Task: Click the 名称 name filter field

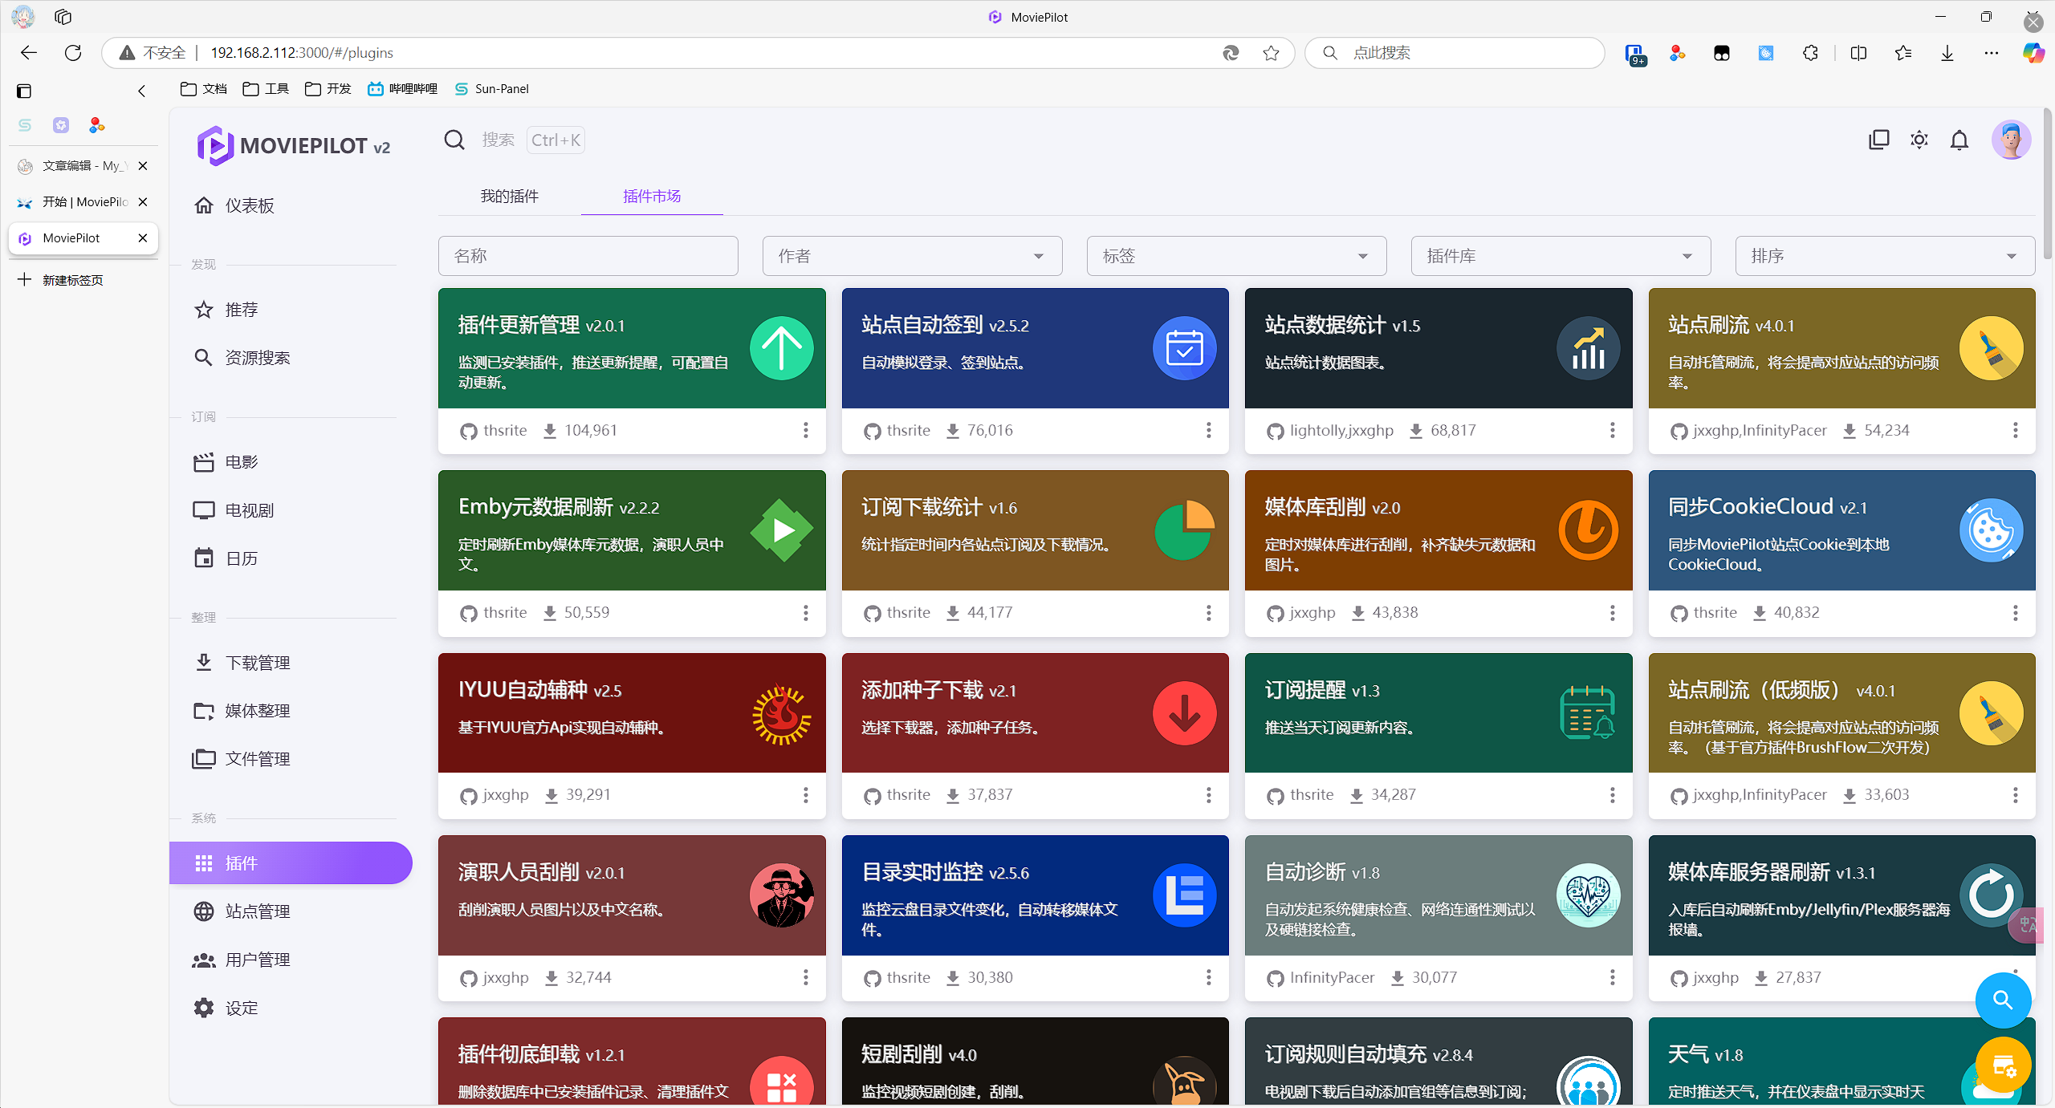Action: [x=588, y=256]
